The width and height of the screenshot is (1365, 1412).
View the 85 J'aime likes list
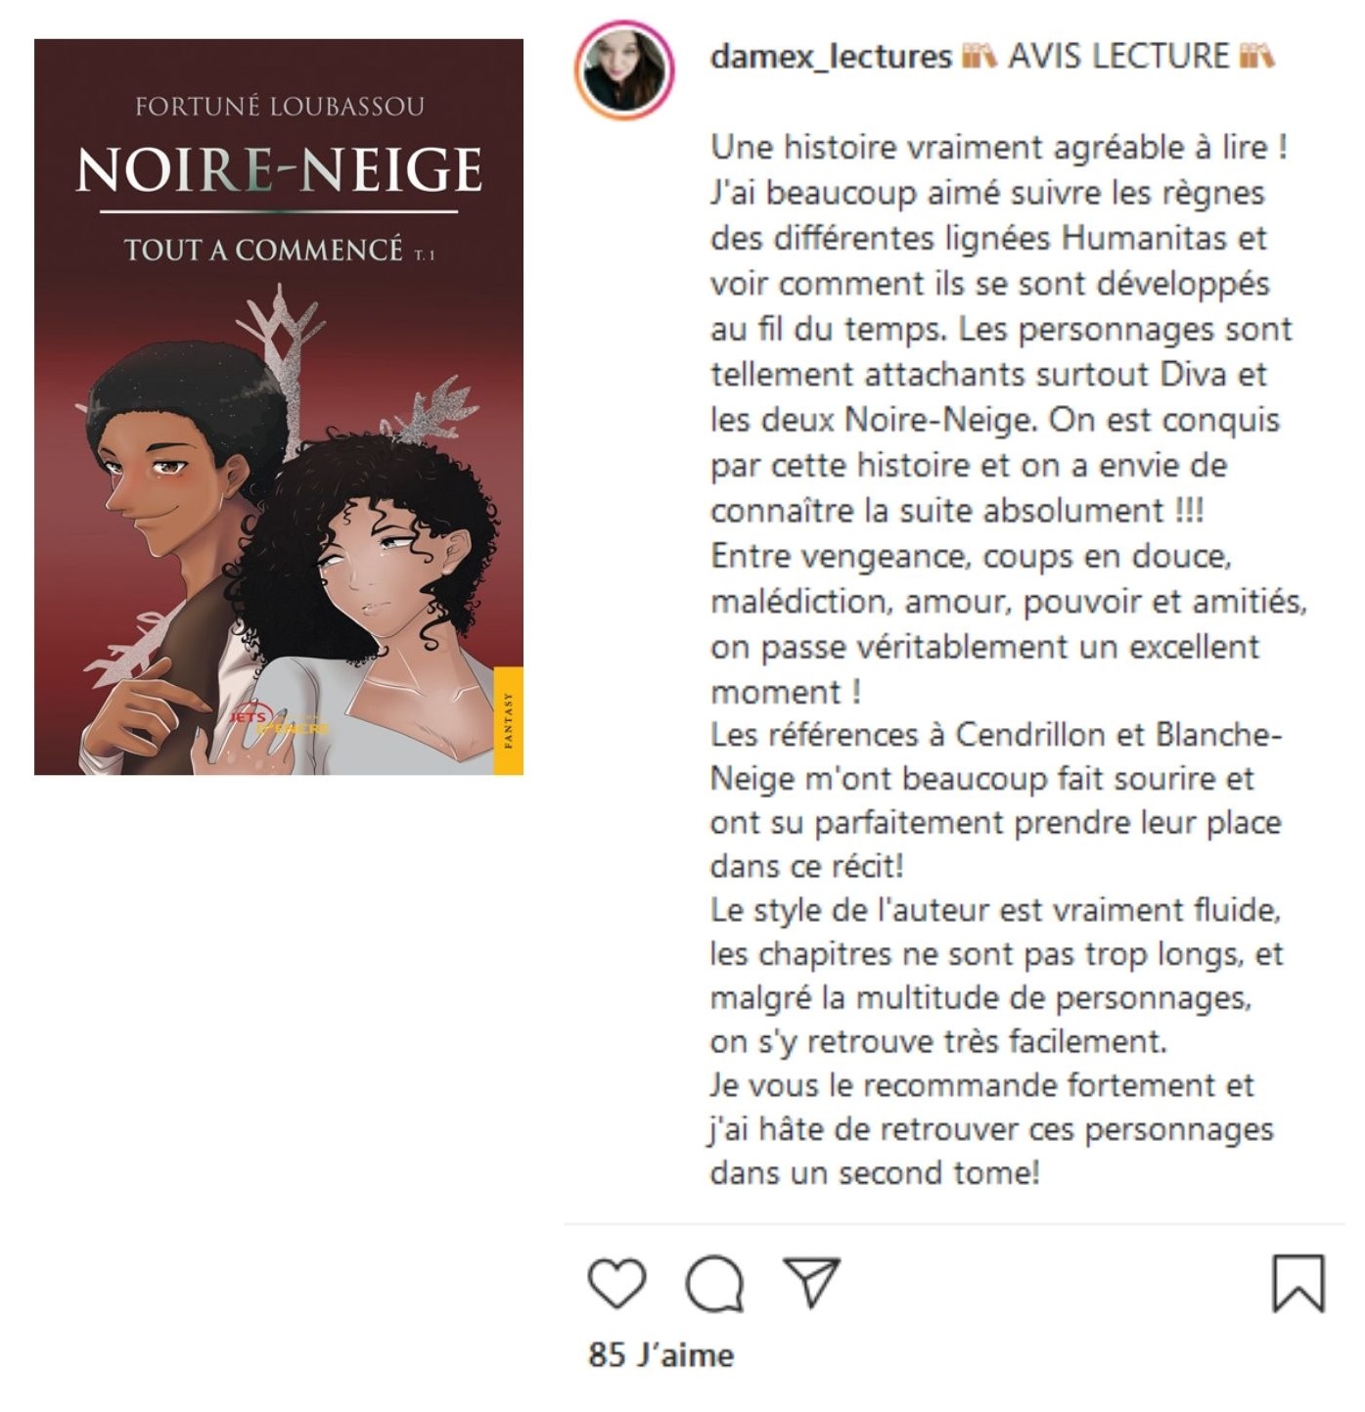tap(660, 1355)
